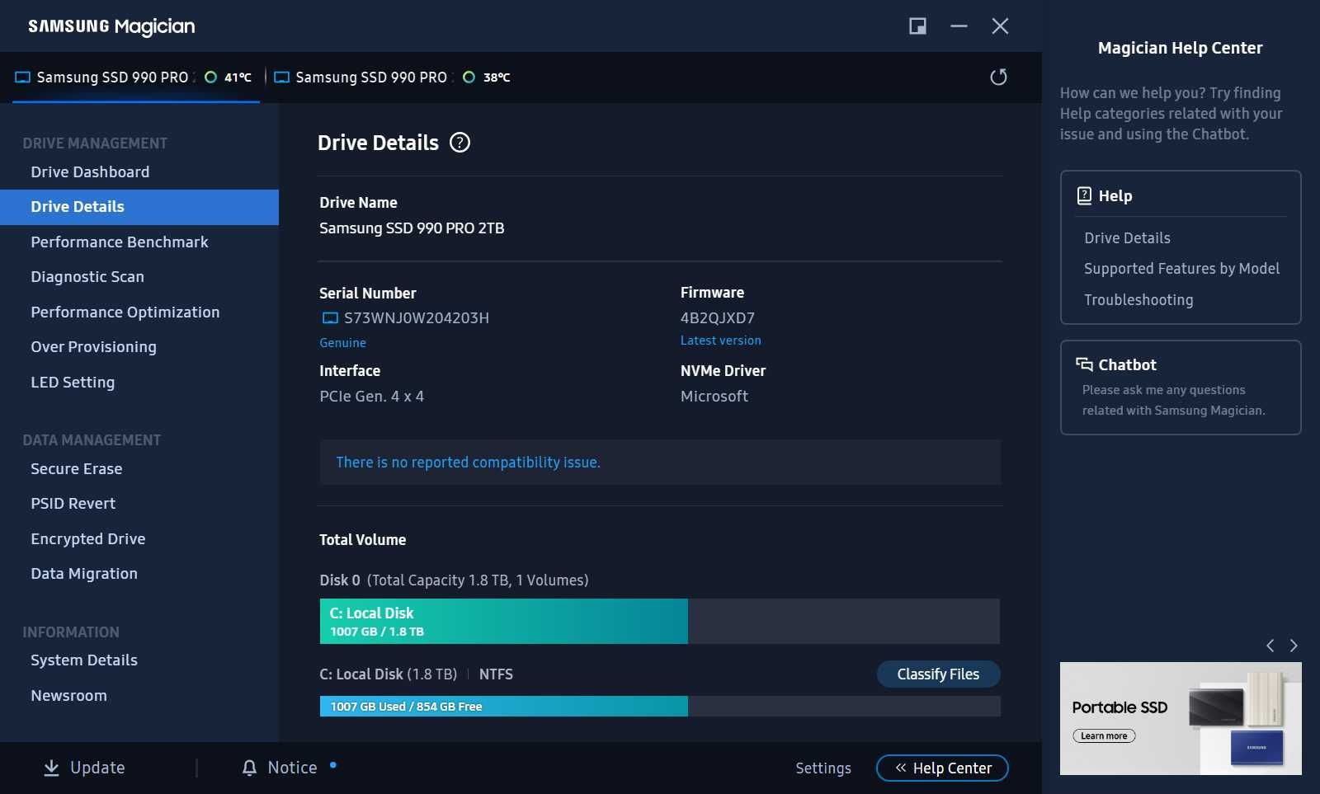Screen dimensions: 1320x794
Task: Click the mini-mode window icon in title bar
Action: 917,26
